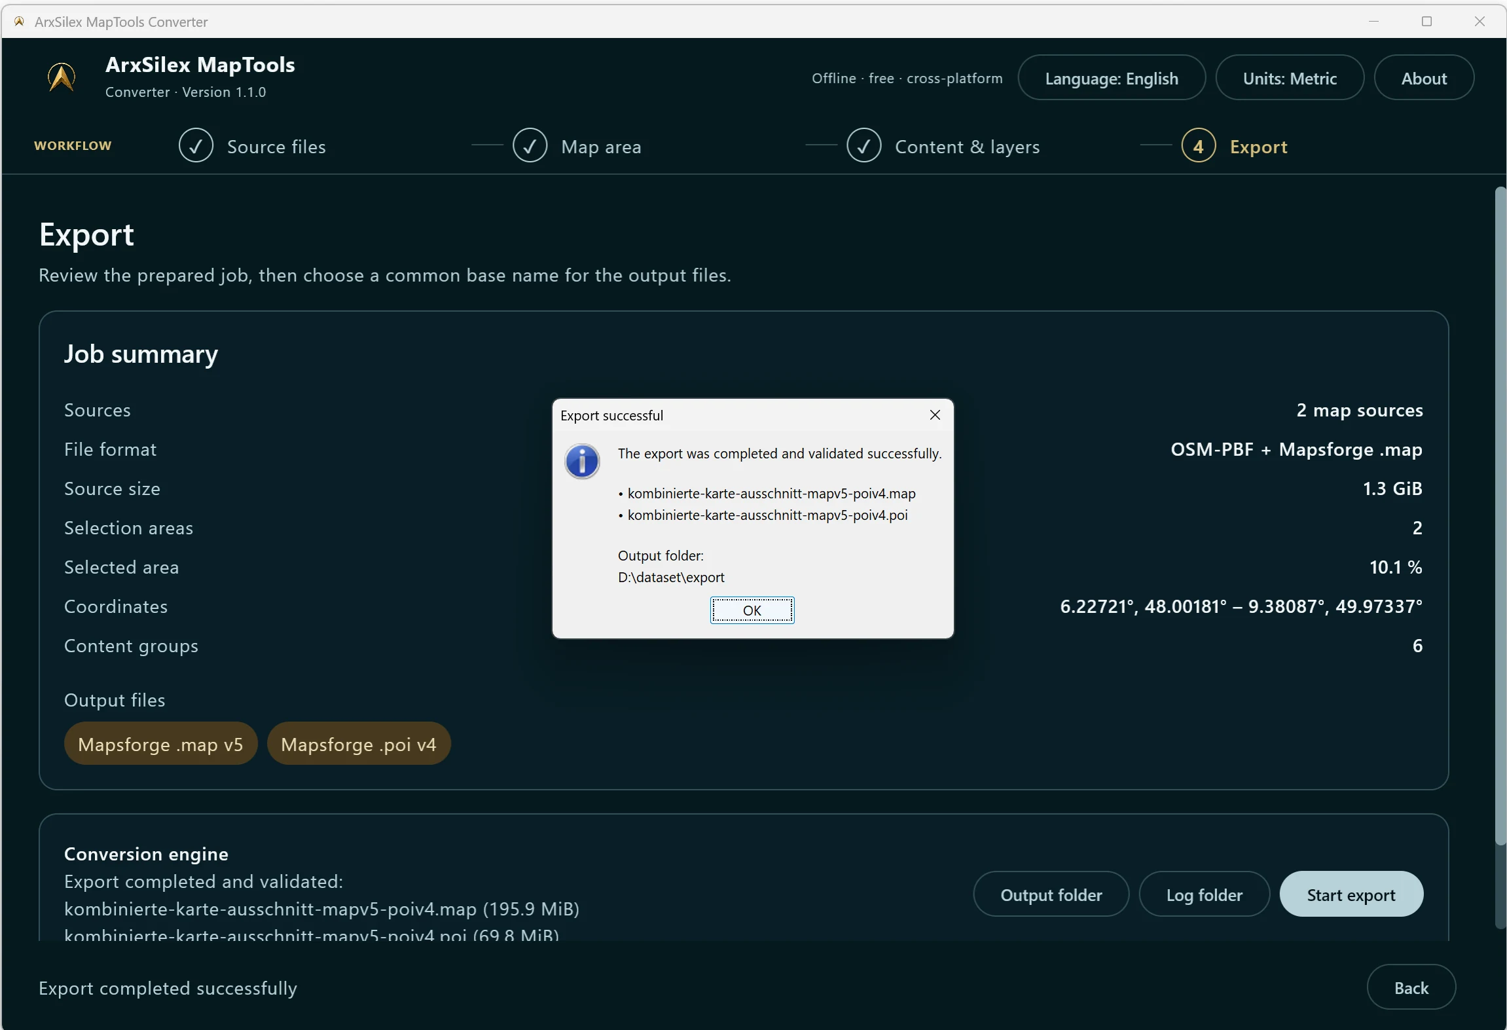Screen dimensions: 1507x1030
Task: Click the output path 'D:\dataset\export'
Action: click(x=671, y=577)
